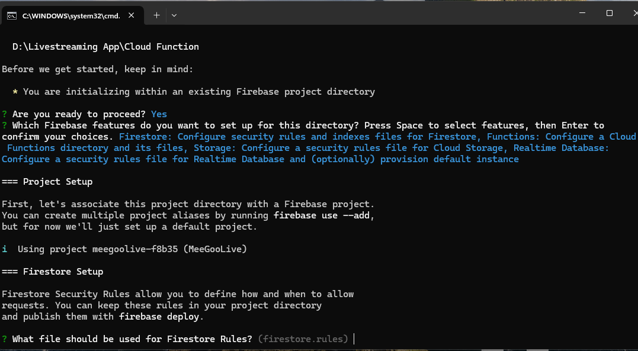
Task: Click the green question mark before 'Are you ready'
Action: (x=5, y=114)
